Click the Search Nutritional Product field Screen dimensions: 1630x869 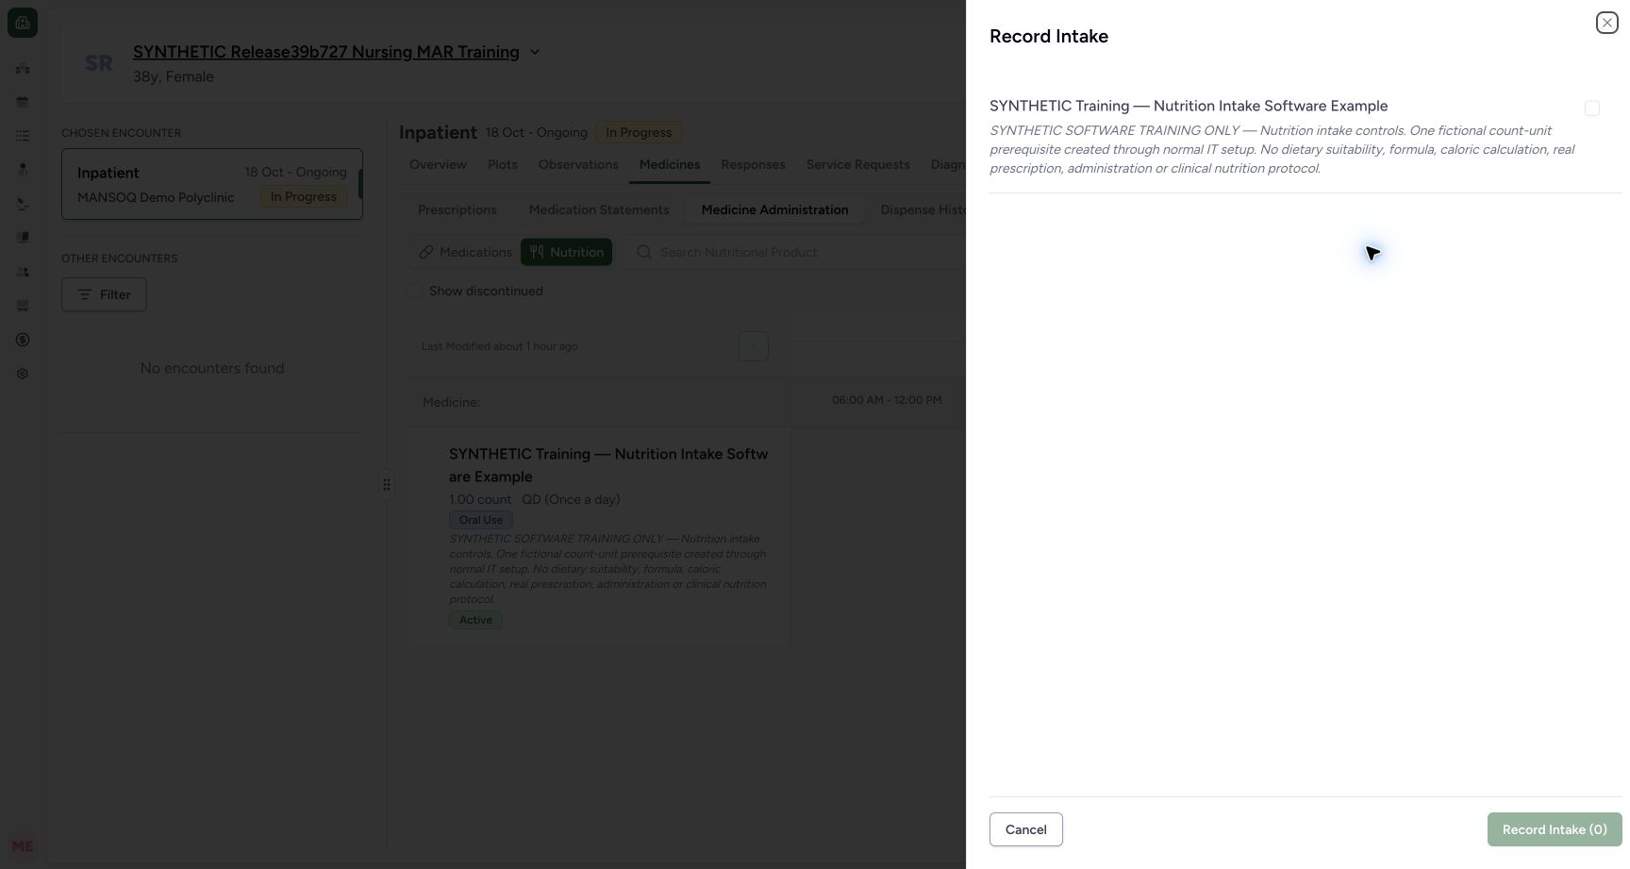[797, 252]
